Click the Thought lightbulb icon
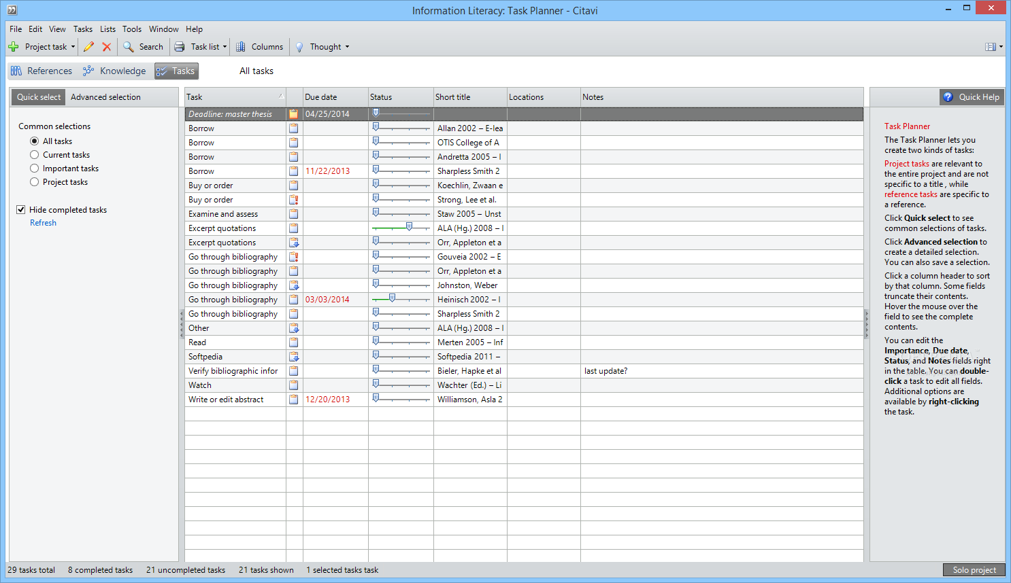Image resolution: width=1011 pixels, height=583 pixels. [299, 47]
